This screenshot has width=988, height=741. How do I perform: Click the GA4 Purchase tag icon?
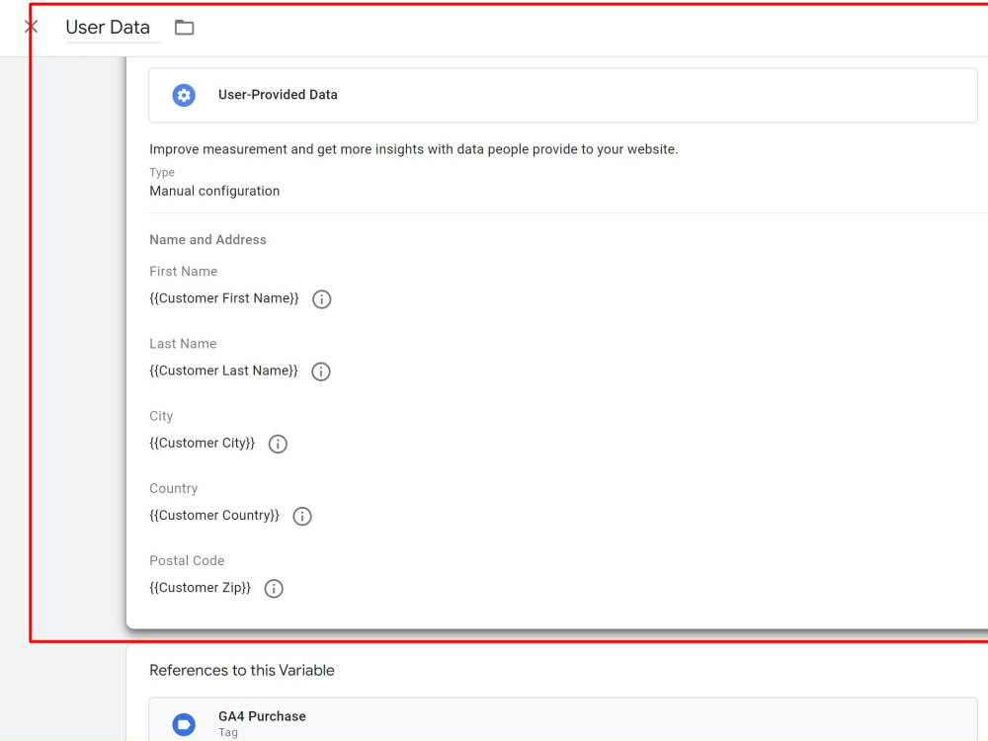[x=184, y=724]
